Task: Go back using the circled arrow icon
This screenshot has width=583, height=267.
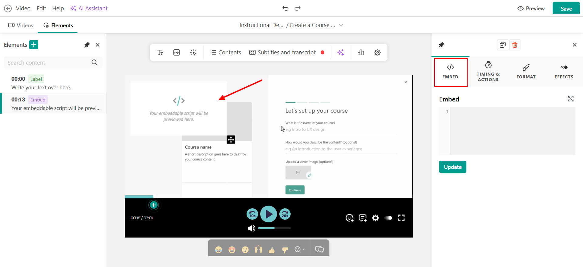Action: pyautogui.click(x=8, y=8)
